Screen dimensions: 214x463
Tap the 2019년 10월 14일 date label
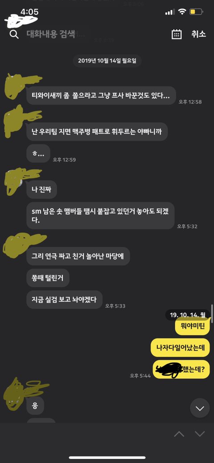pos(107,61)
